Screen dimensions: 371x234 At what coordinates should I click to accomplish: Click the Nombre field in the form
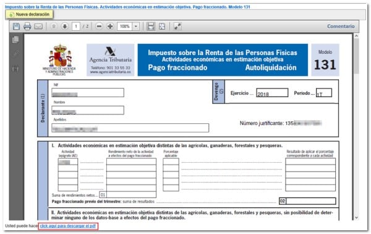coord(88,110)
